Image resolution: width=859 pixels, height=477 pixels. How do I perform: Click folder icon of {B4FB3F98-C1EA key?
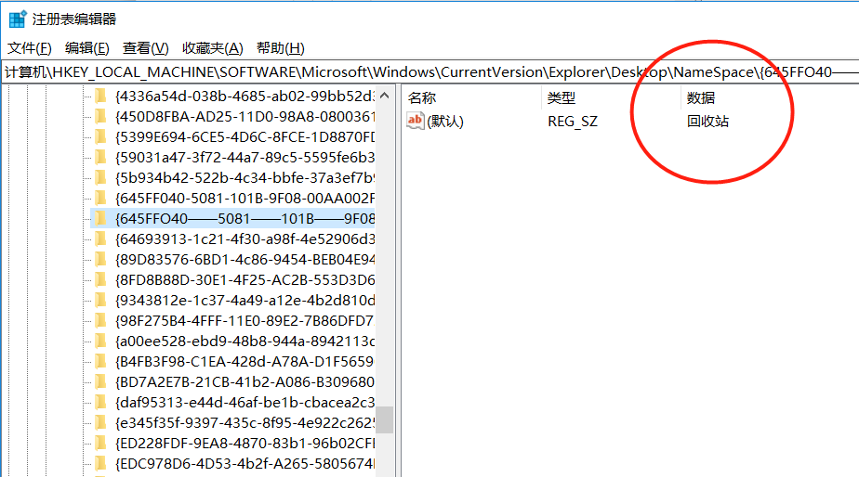coord(100,362)
